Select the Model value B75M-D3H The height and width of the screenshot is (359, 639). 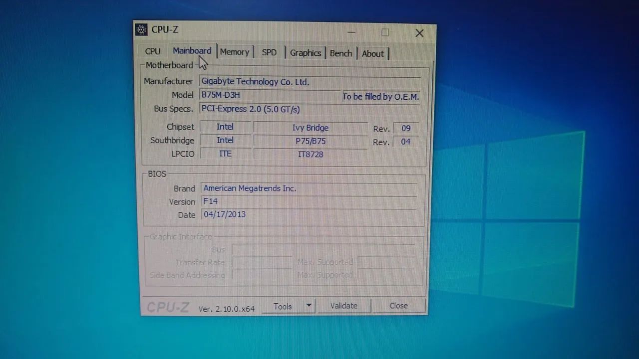point(270,95)
